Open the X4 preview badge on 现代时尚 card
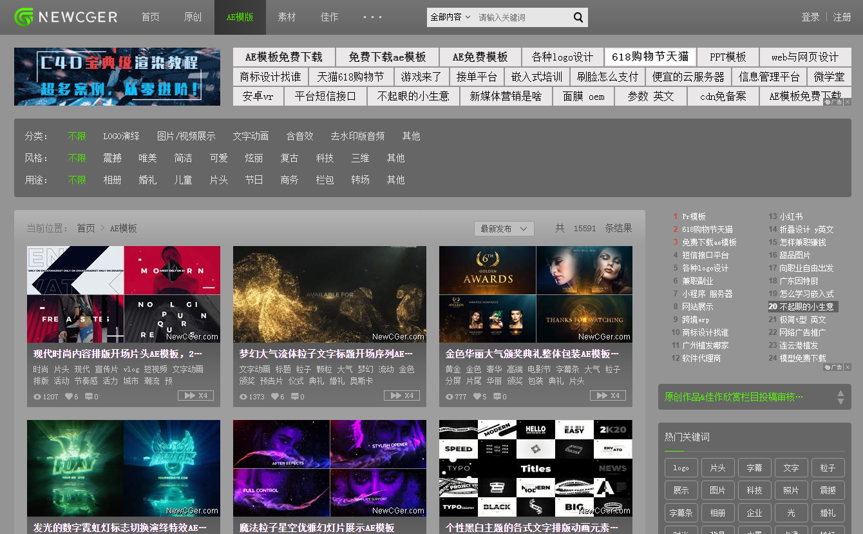The image size is (863, 534). [x=196, y=396]
